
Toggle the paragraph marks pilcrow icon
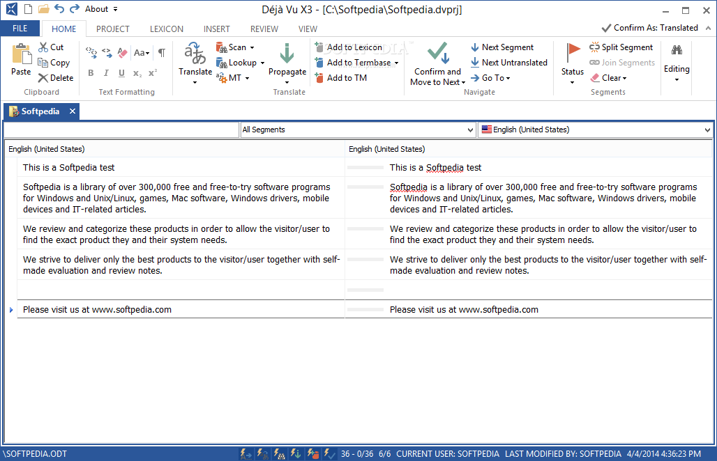162,52
